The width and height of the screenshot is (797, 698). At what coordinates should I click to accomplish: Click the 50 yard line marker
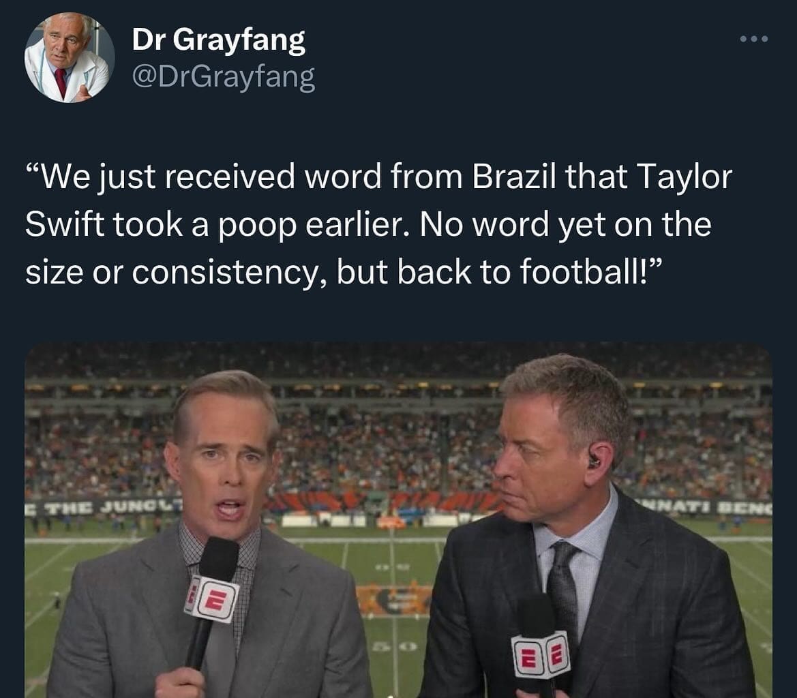click(396, 647)
